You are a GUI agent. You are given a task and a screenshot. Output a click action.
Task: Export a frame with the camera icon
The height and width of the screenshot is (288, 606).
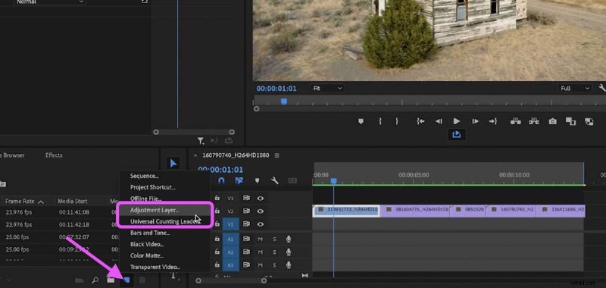point(553,121)
